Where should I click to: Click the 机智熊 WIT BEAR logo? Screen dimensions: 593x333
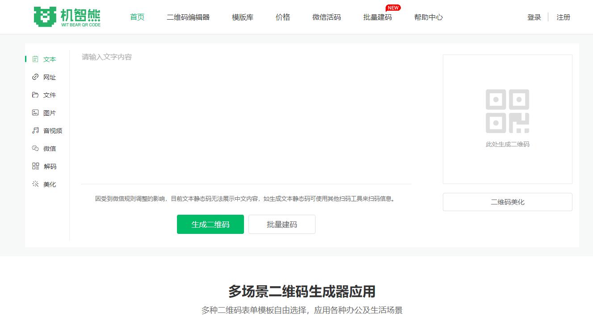coord(66,17)
